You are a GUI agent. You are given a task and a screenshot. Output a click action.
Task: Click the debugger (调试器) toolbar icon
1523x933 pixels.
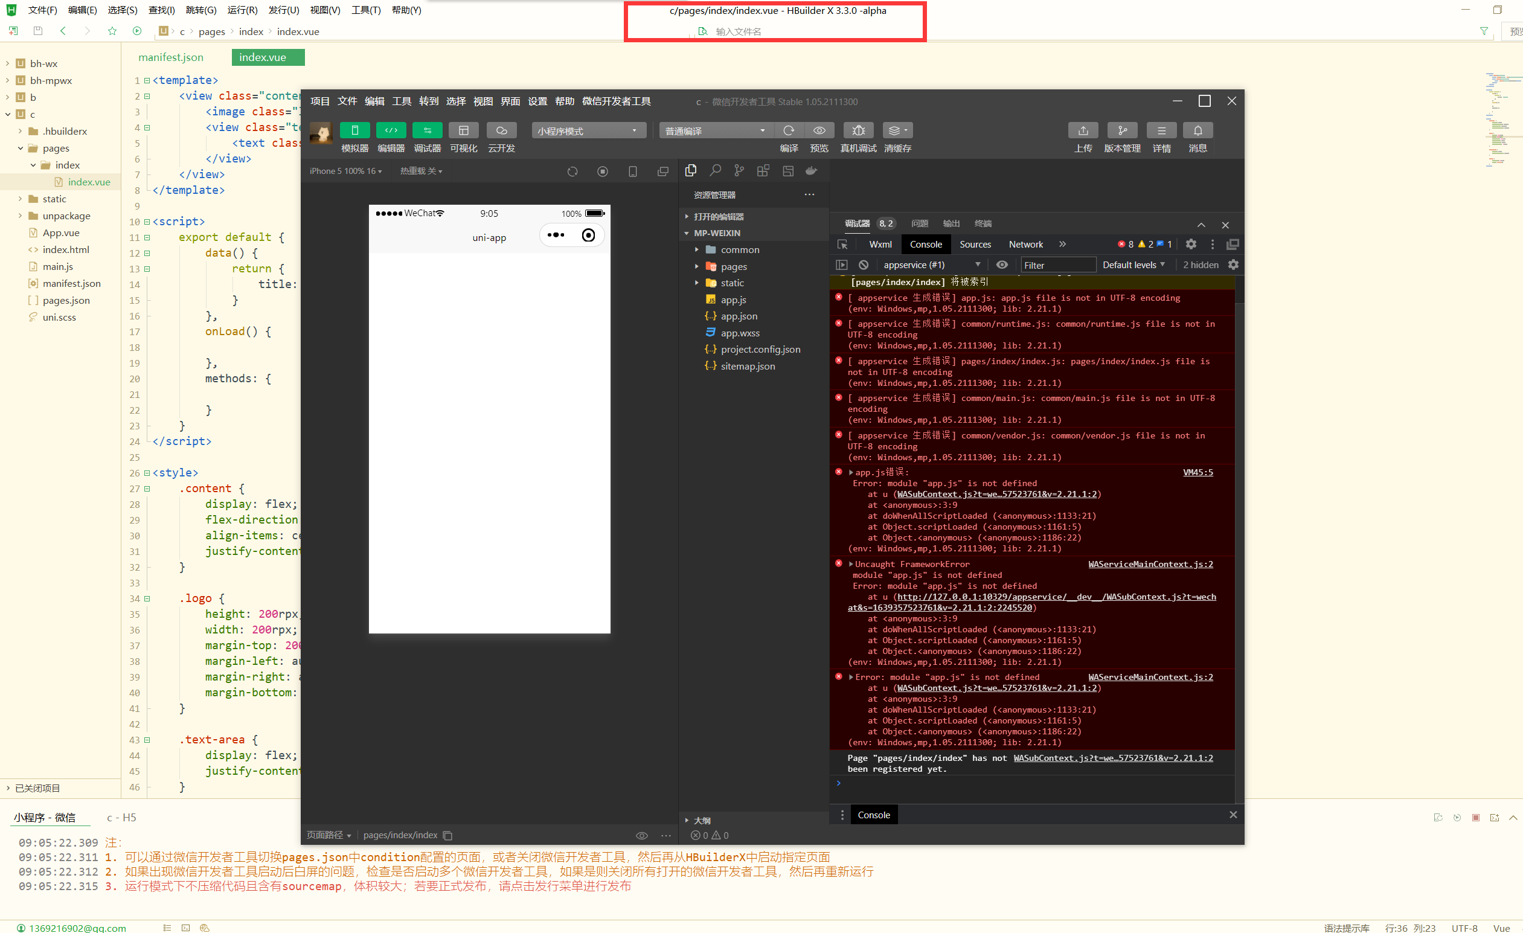pyautogui.click(x=427, y=130)
